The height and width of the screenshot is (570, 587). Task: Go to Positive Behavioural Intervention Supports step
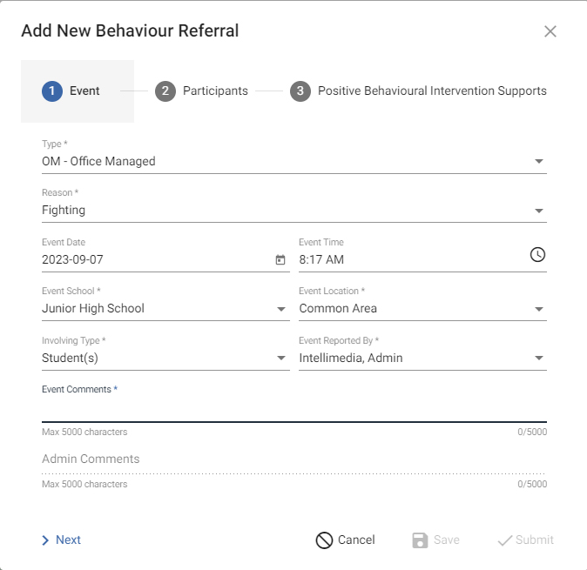click(x=432, y=91)
